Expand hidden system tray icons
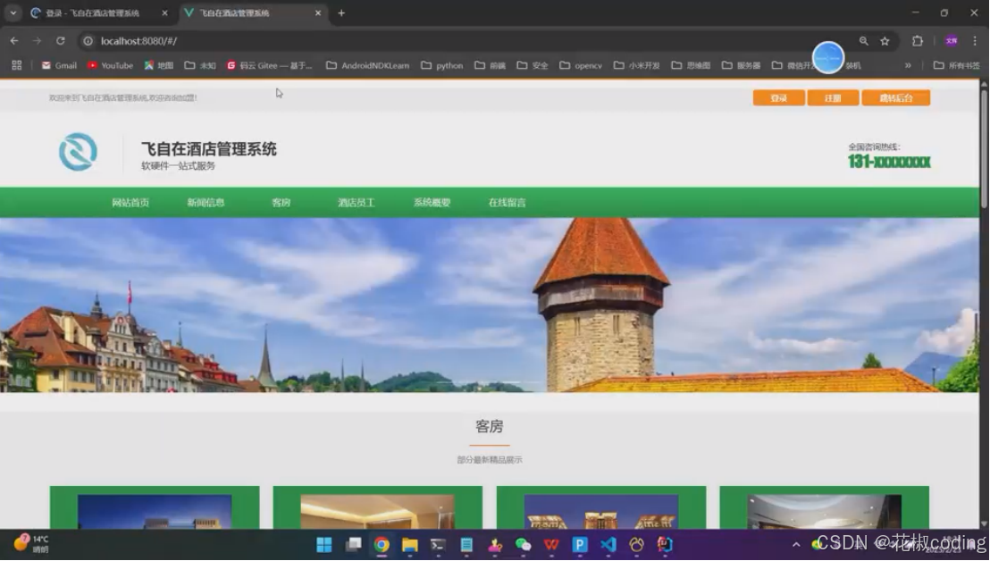The width and height of the screenshot is (990, 561). (795, 544)
